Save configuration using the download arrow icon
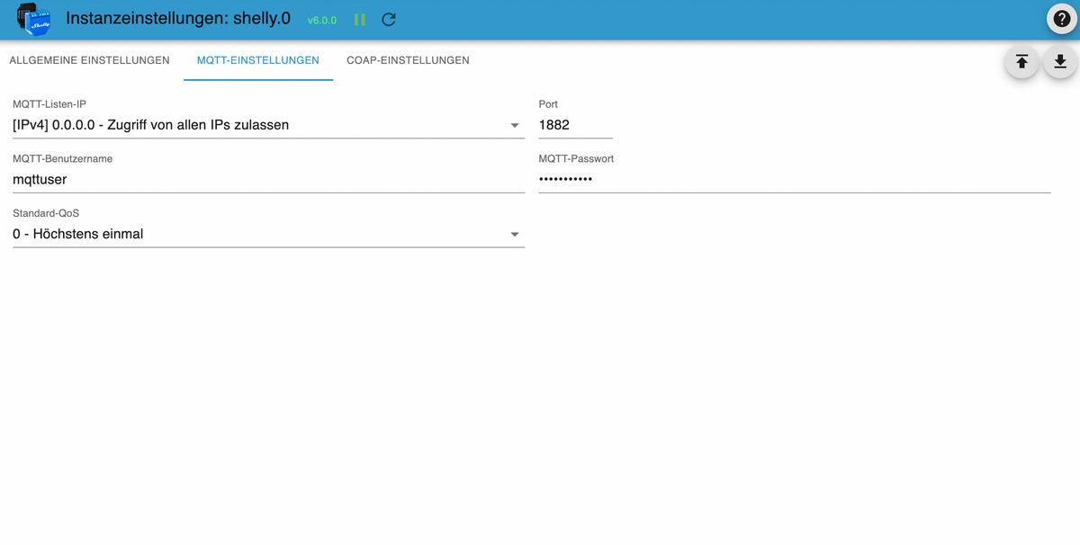This screenshot has height=545, width=1080. coord(1060,61)
